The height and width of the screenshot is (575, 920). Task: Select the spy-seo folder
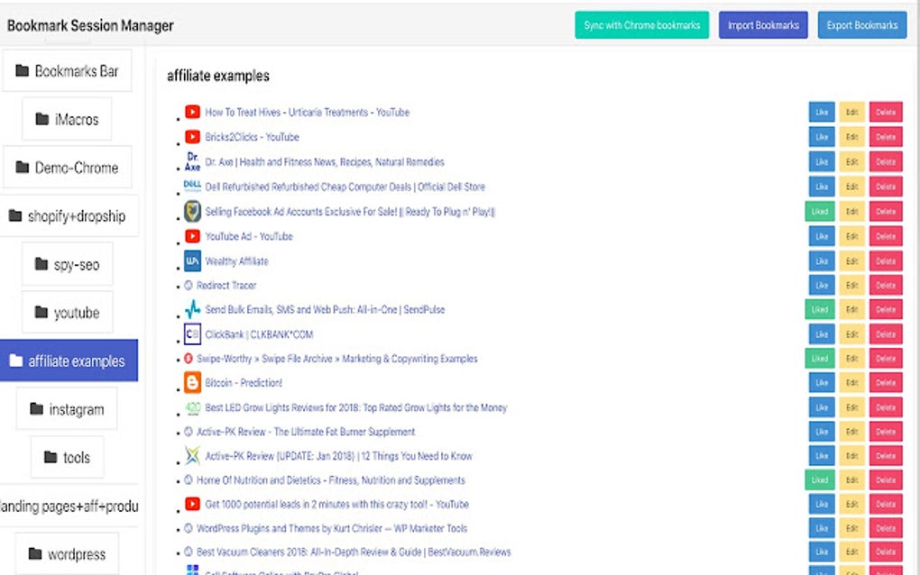[67, 264]
